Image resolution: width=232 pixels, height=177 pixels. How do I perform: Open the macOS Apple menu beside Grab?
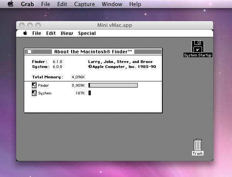point(10,4)
